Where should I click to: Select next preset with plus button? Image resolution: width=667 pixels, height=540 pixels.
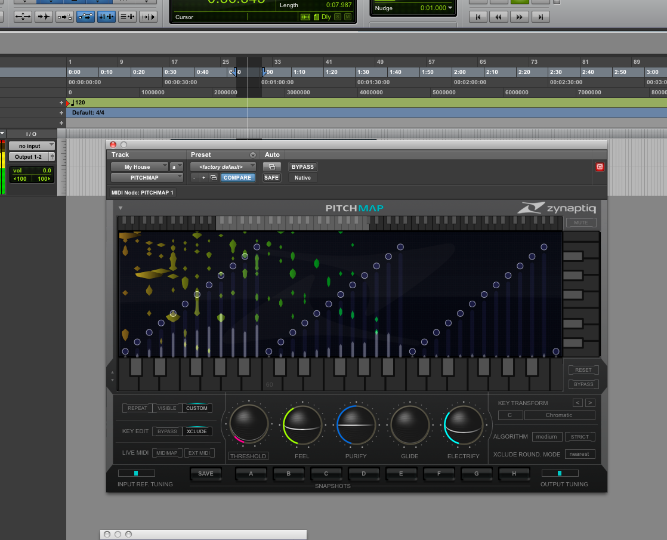pos(204,178)
